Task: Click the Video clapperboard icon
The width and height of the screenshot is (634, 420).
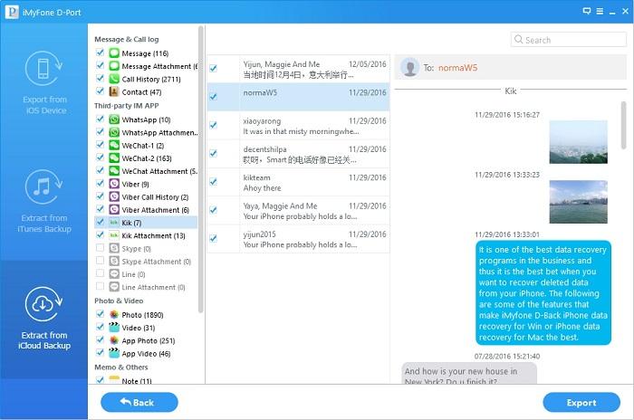Action: [x=114, y=328]
